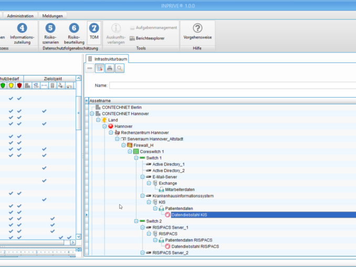Click the minus button in the Infrastrukturbaum toolbar
The image size is (356, 267).
coord(90,68)
